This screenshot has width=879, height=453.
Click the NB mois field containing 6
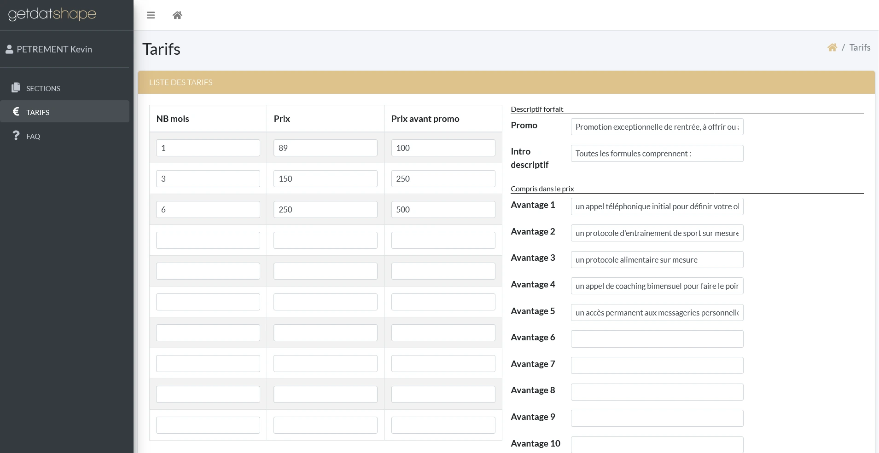pyautogui.click(x=208, y=210)
